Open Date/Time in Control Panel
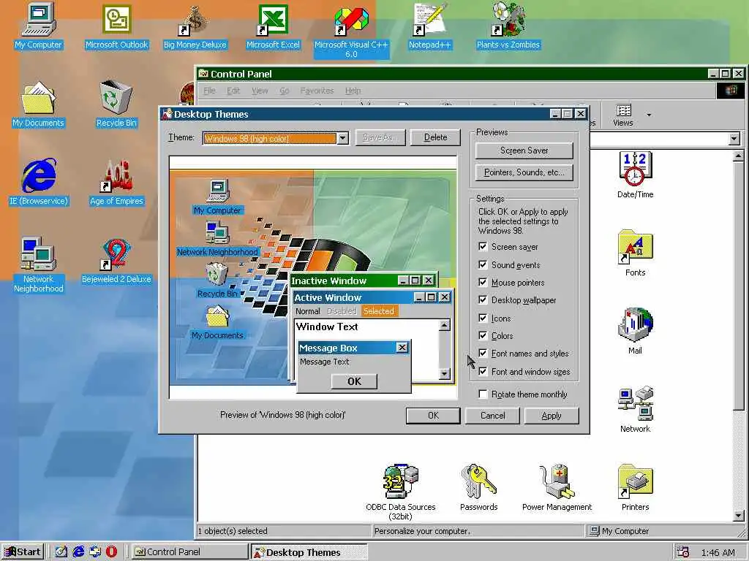Image resolution: width=749 pixels, height=561 pixels. 635,175
